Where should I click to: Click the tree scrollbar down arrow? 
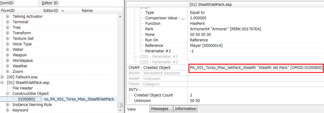[x=120, y=111]
